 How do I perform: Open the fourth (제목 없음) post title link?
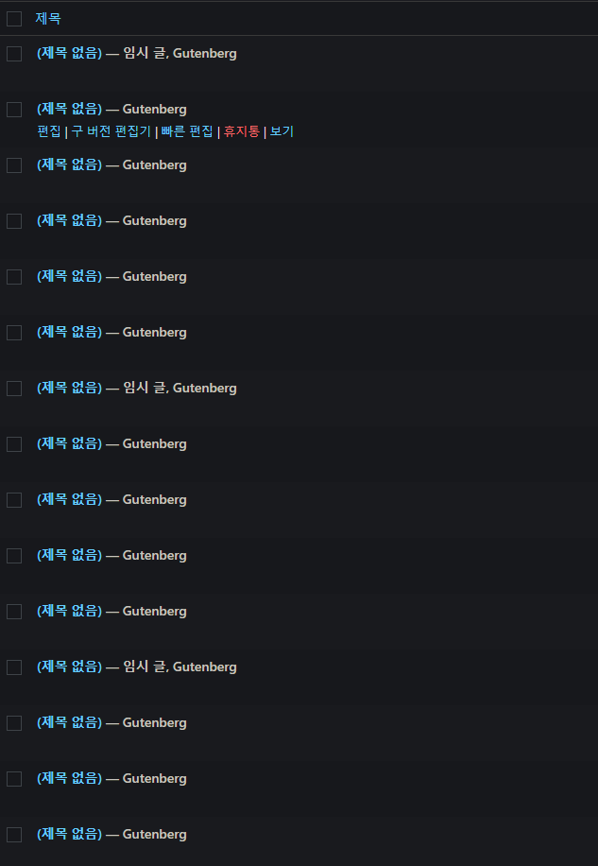(70, 221)
